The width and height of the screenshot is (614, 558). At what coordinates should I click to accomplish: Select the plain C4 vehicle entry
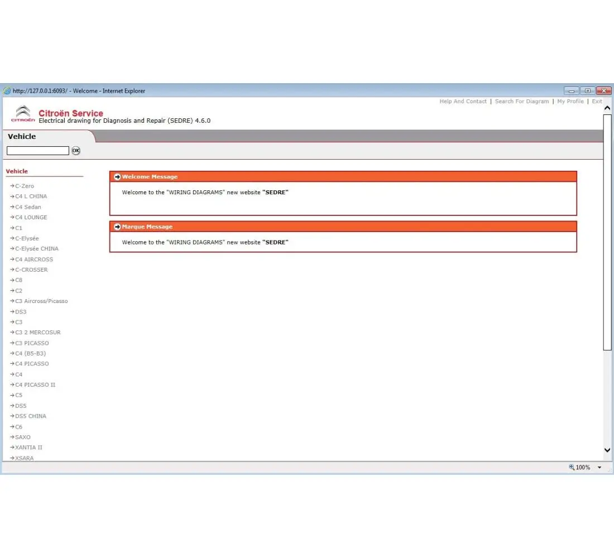pyautogui.click(x=18, y=374)
